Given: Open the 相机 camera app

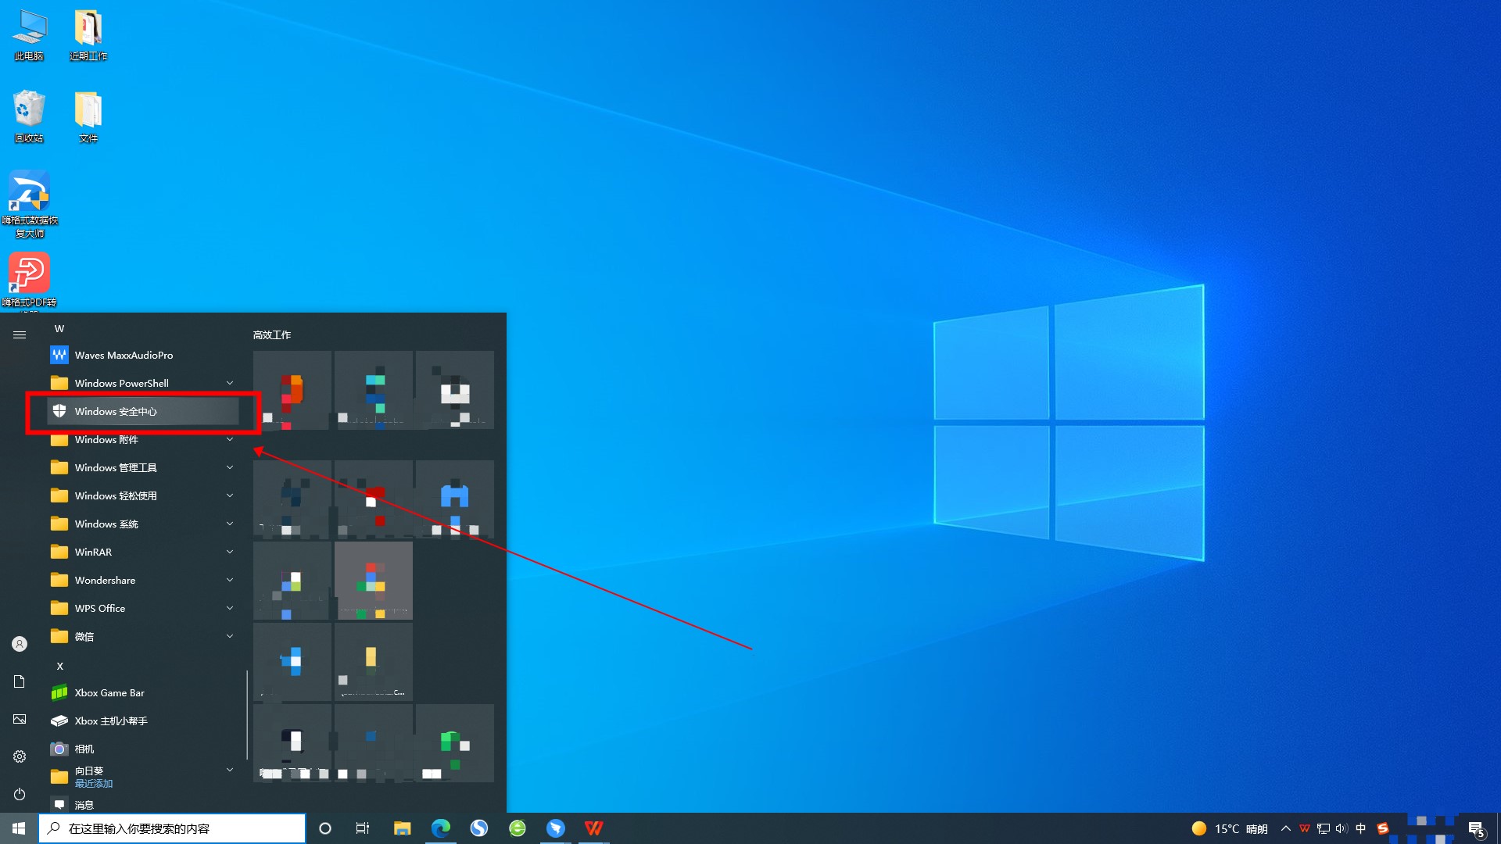Looking at the screenshot, I should [86, 749].
